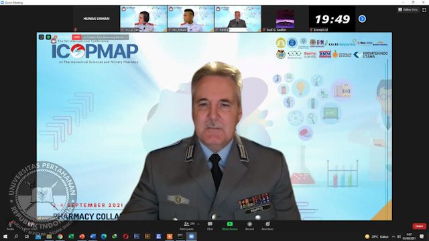Enter full screen mode icon
429x241 pixels.
pos(424,9)
